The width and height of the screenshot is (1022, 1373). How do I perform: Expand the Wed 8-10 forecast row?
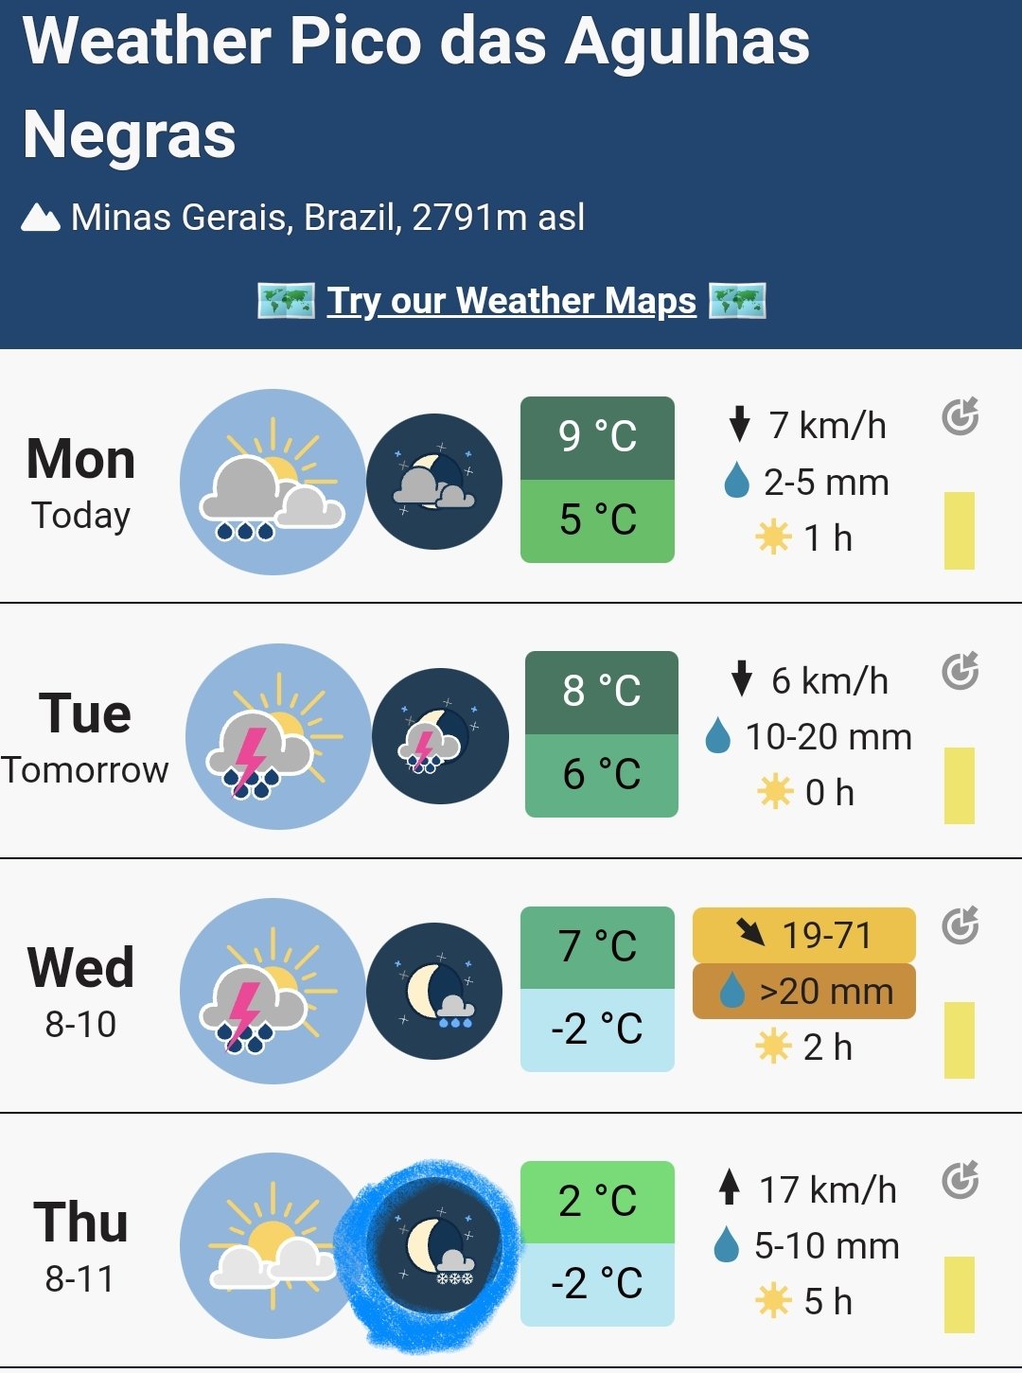point(511,986)
